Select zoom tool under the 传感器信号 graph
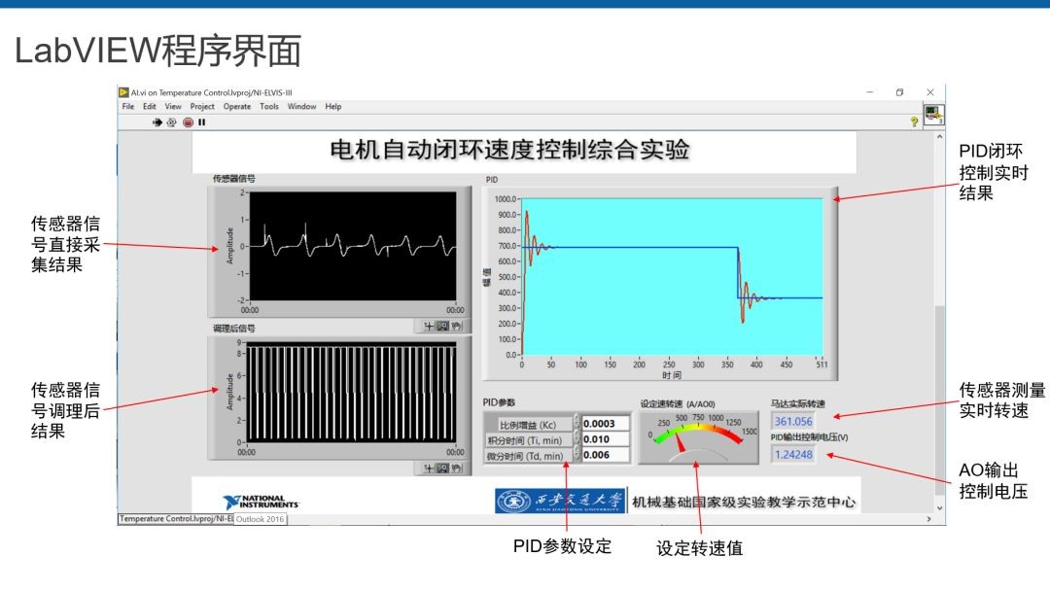 (x=442, y=326)
